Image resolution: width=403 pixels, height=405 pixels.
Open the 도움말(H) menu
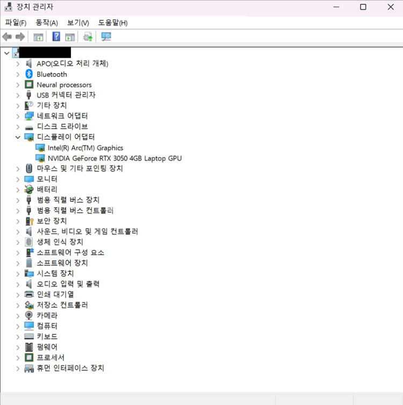tap(113, 23)
